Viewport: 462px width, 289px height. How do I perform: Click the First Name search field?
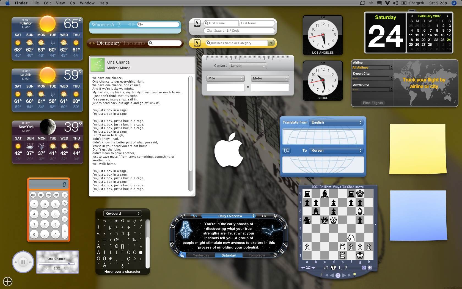(x=221, y=23)
